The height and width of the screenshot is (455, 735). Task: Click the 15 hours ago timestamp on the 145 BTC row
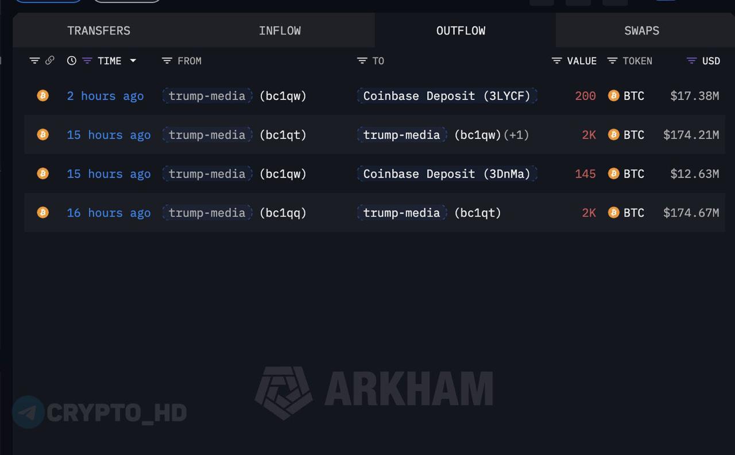point(109,173)
